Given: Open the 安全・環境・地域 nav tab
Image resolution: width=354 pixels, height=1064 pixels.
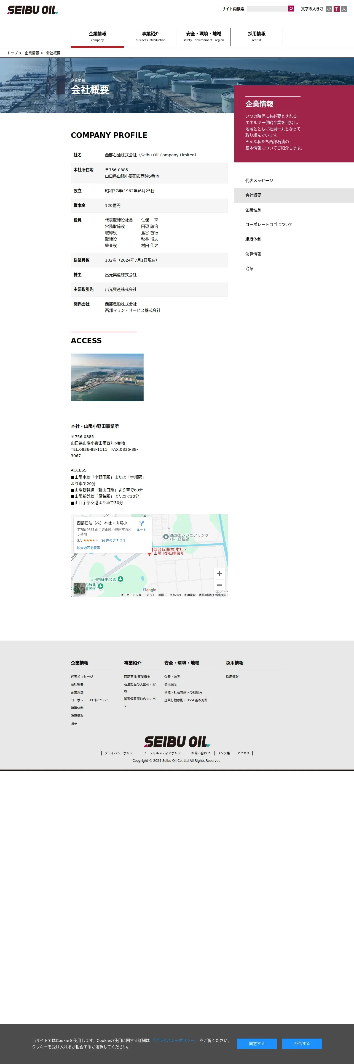Looking at the screenshot, I should tap(203, 37).
